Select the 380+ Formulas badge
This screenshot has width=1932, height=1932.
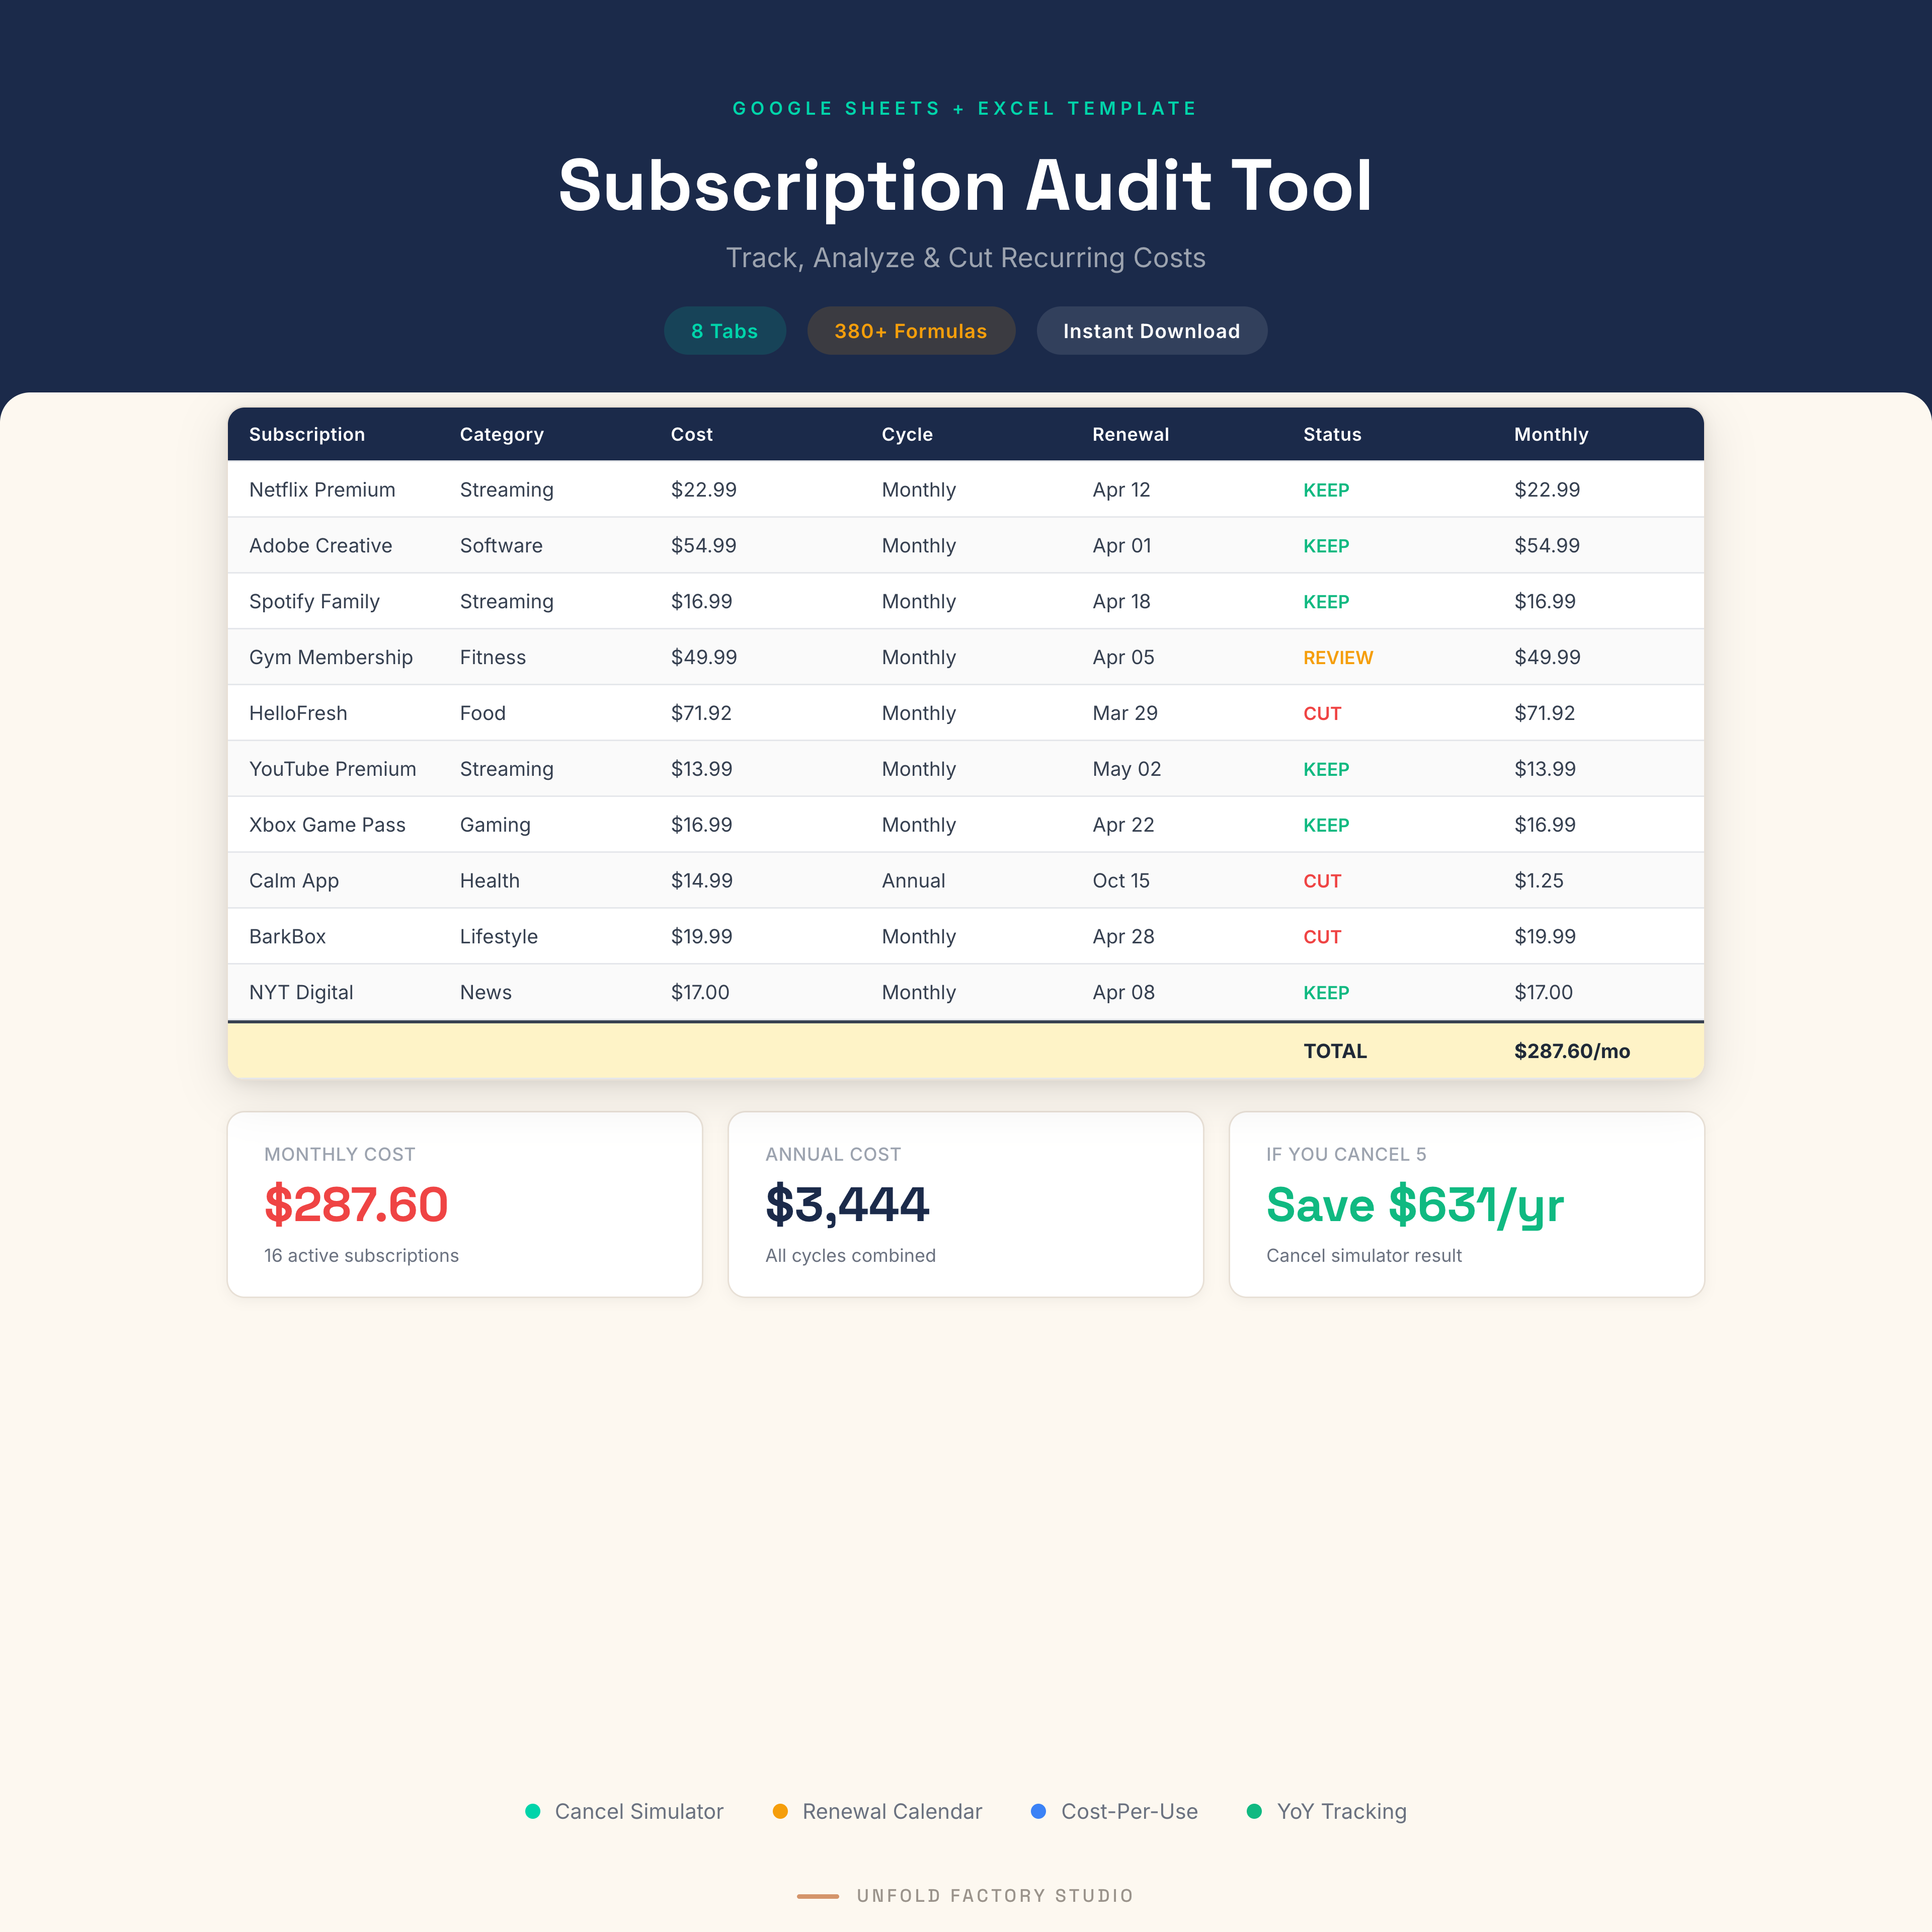coord(911,330)
